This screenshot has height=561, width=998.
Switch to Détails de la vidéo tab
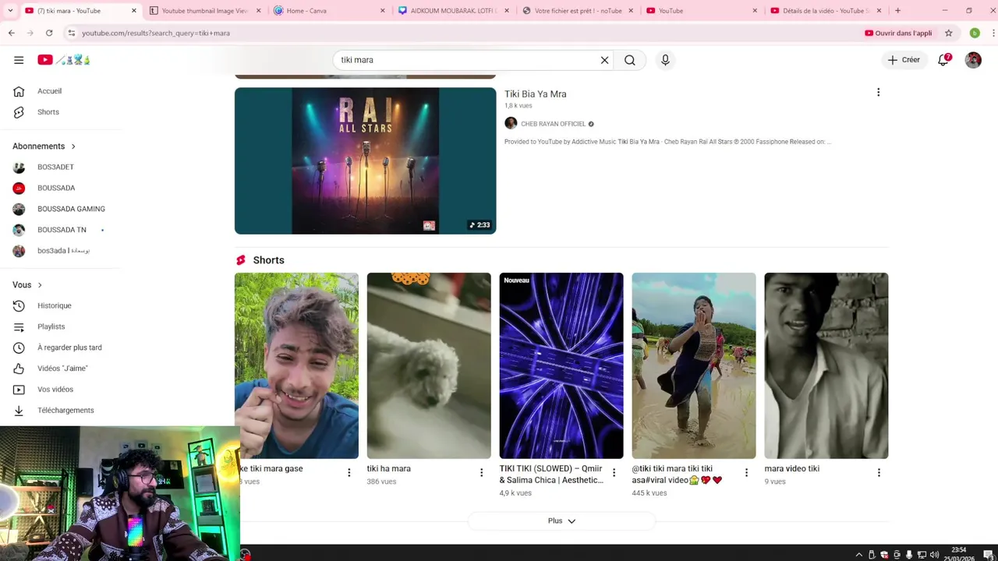825,11
